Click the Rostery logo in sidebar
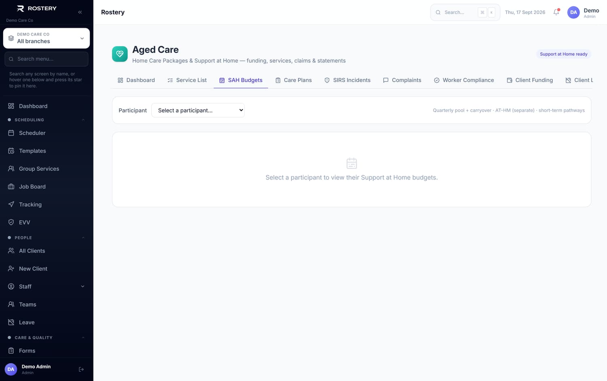The image size is (607, 381). [37, 8]
